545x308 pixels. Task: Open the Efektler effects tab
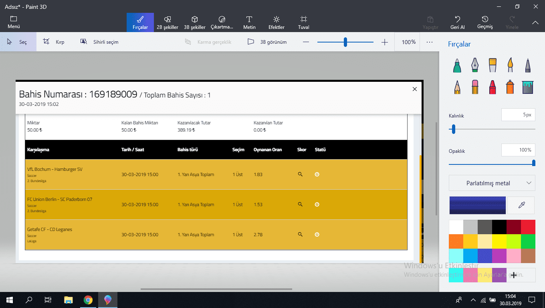277,22
